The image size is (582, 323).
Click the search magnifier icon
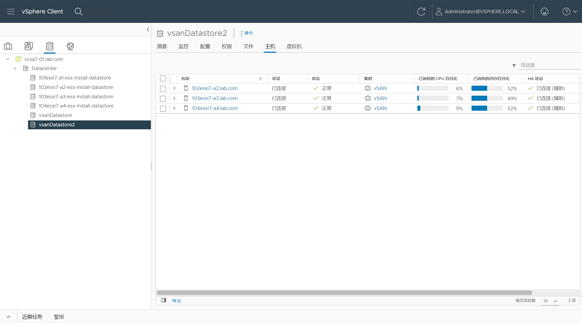(78, 12)
